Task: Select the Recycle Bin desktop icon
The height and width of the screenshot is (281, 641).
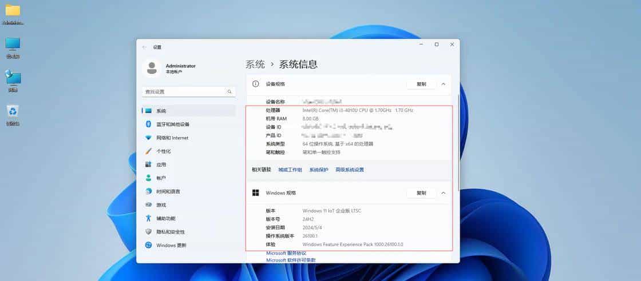Action: point(13,115)
